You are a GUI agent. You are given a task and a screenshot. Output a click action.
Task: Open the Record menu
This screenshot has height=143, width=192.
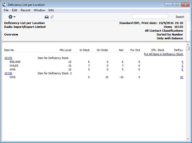coord(25,10)
